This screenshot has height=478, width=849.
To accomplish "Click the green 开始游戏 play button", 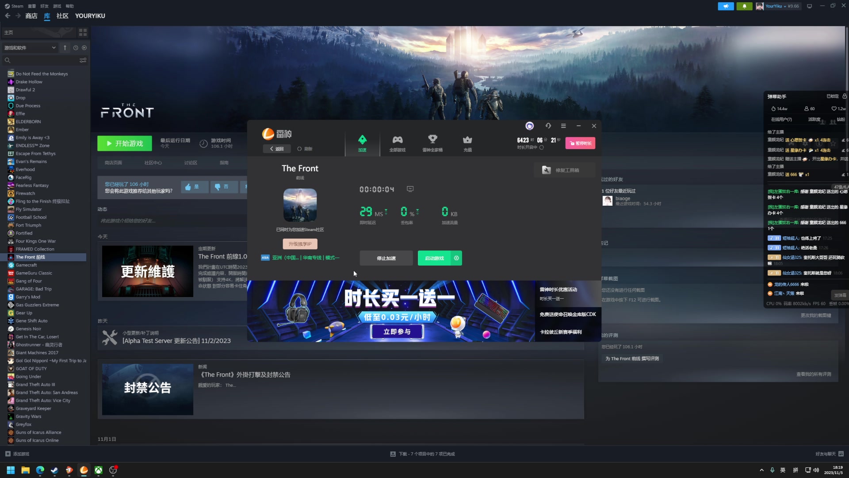I will click(125, 143).
